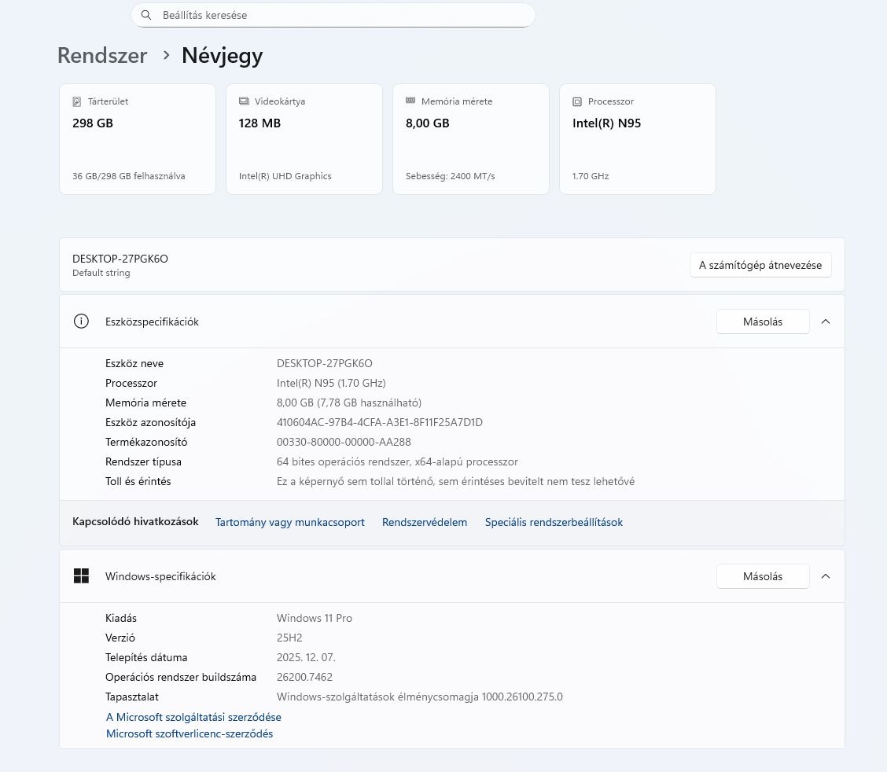Open the Rendszervédelem link
This screenshot has height=772, width=887.
tap(425, 522)
